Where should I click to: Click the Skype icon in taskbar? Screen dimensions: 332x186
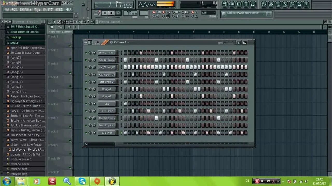coord(82,181)
